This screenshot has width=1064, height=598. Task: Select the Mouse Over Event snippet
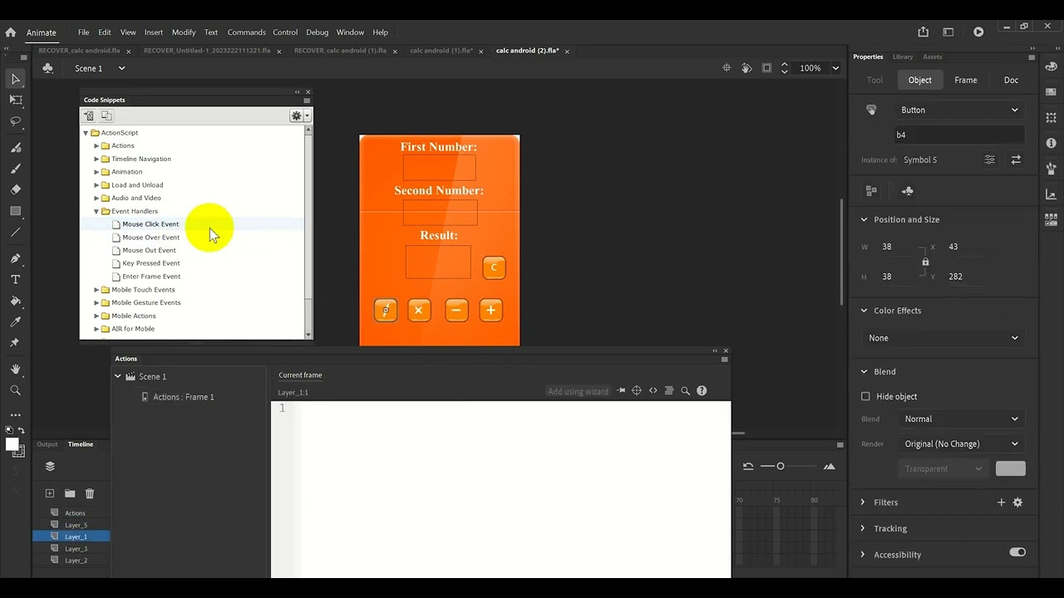(x=150, y=238)
